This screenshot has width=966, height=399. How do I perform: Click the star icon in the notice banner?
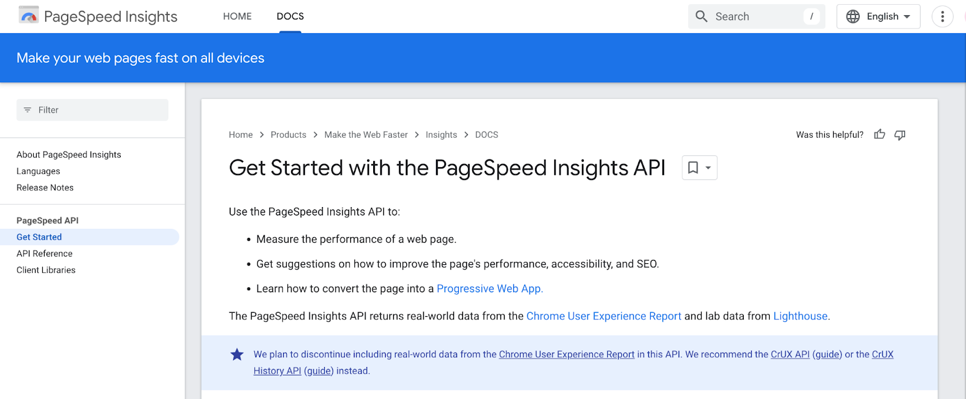(x=237, y=354)
